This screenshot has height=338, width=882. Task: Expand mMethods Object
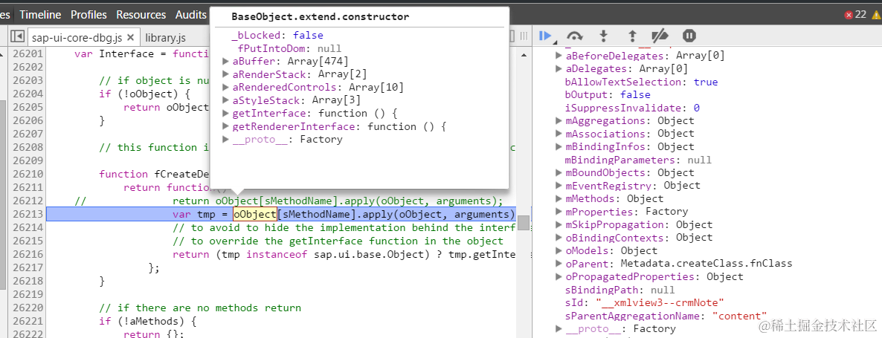point(559,198)
